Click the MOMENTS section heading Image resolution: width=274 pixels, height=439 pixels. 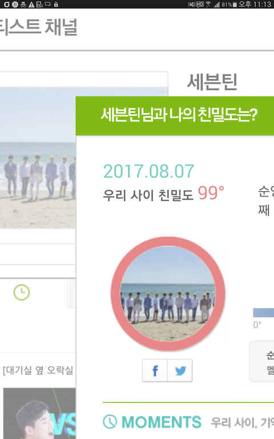(x=162, y=422)
